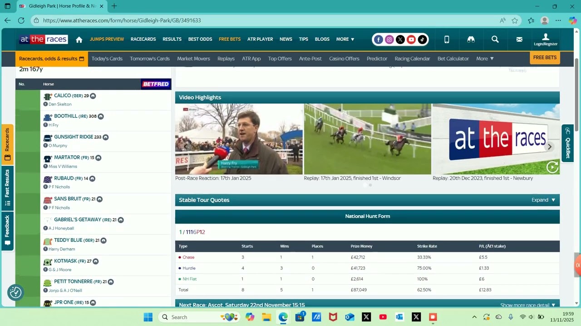Click the binoculars tracker icon
Screen dimensions: 581x326
471,39
